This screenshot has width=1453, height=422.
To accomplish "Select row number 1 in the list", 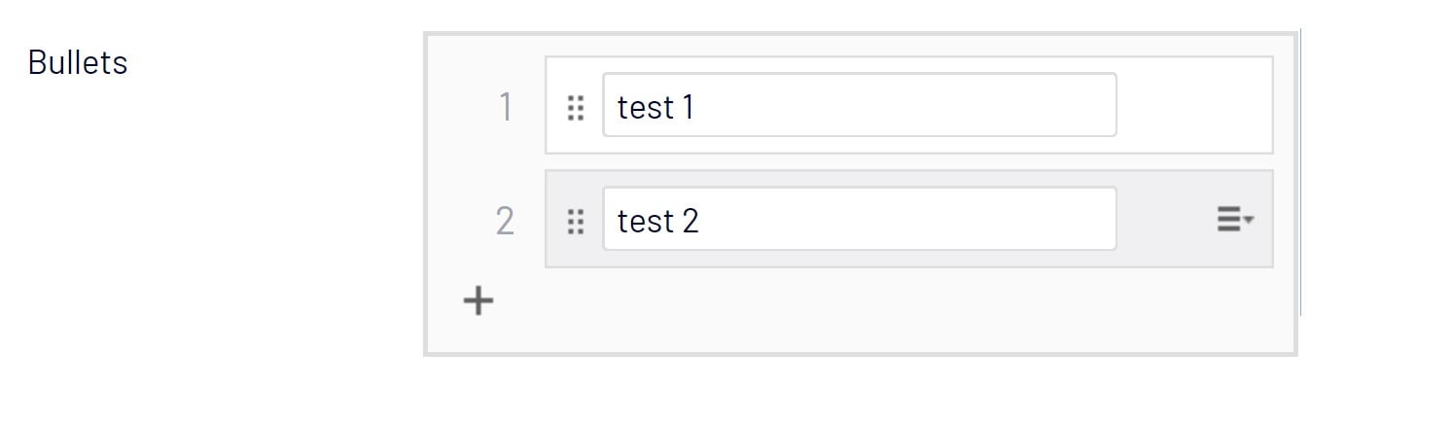I will (x=505, y=107).
